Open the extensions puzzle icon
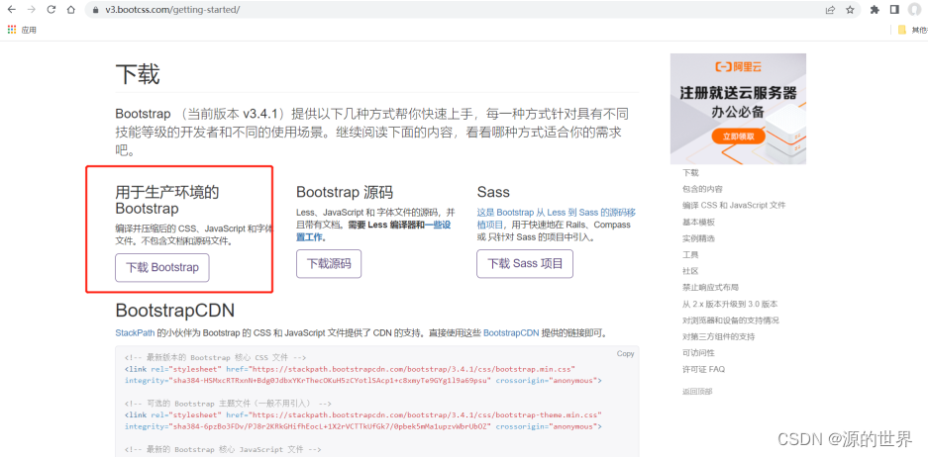Screen dimensions: 928x457 pyautogui.click(x=875, y=10)
